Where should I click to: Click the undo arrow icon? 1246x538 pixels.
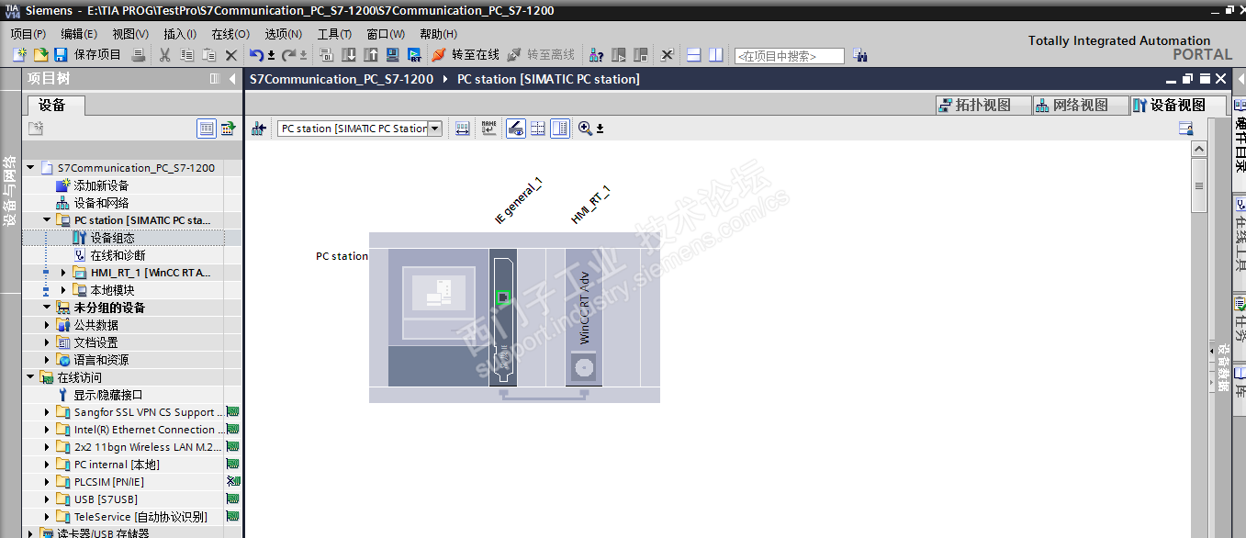coord(256,55)
